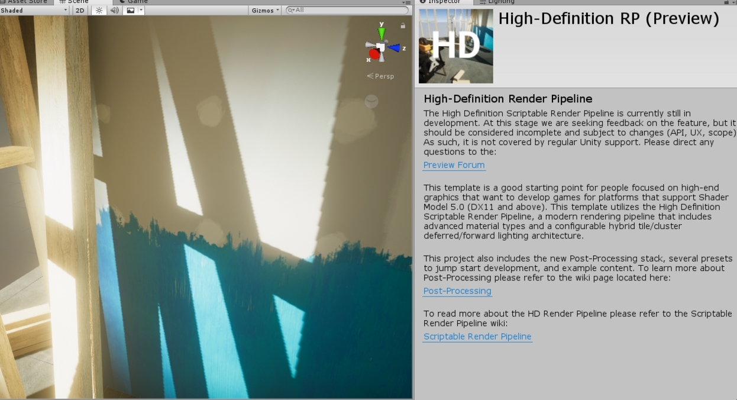The image size is (737, 400).
Task: Click the light probe sphere in scene
Action: pos(371,101)
